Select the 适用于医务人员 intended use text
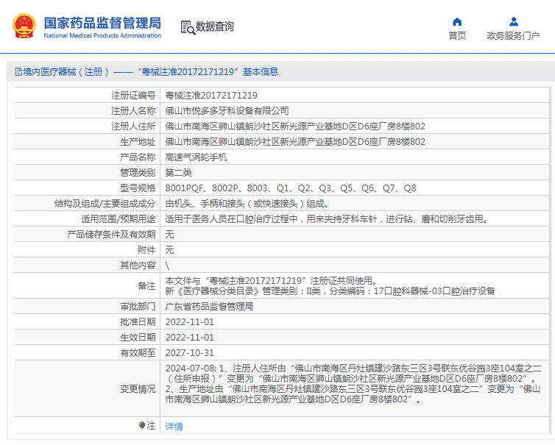The height and width of the screenshot is (445, 555). tap(327, 219)
